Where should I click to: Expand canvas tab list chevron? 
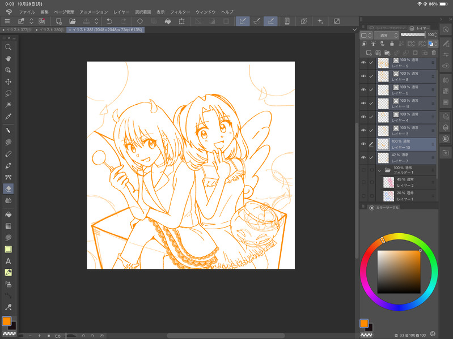(x=355, y=29)
